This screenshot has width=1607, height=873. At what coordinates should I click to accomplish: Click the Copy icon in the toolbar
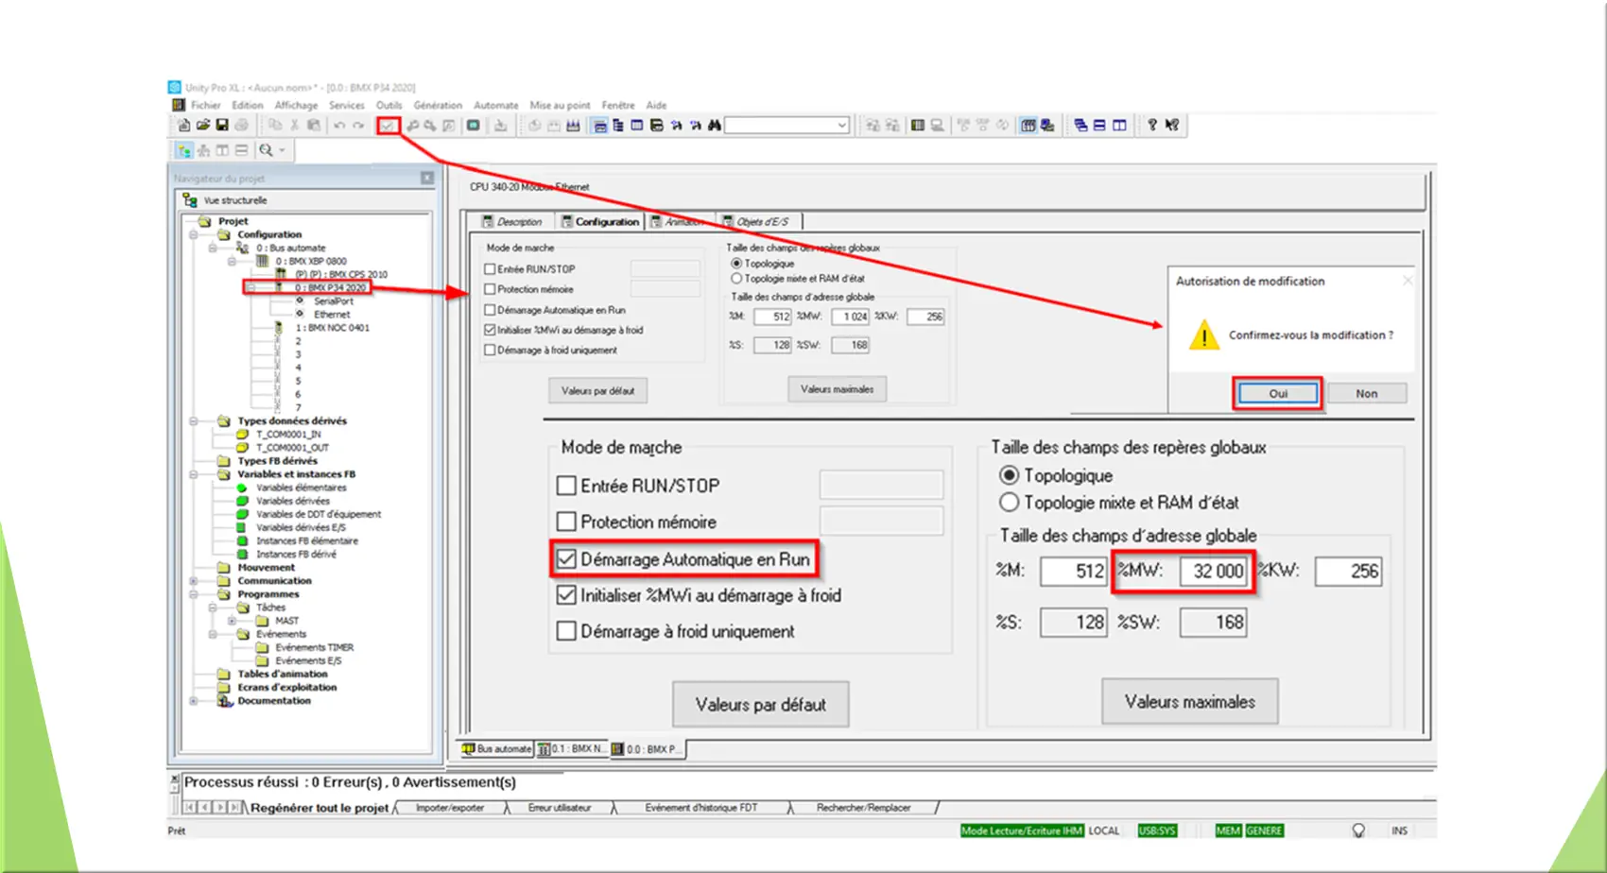tap(275, 125)
